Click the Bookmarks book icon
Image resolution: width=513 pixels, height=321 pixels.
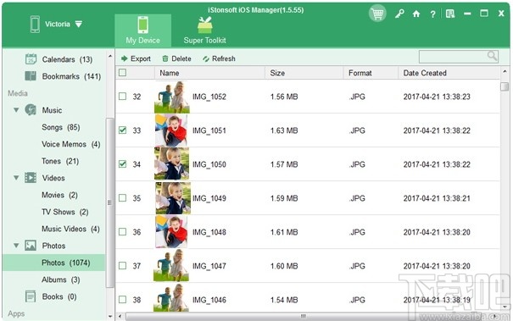pyautogui.click(x=31, y=76)
